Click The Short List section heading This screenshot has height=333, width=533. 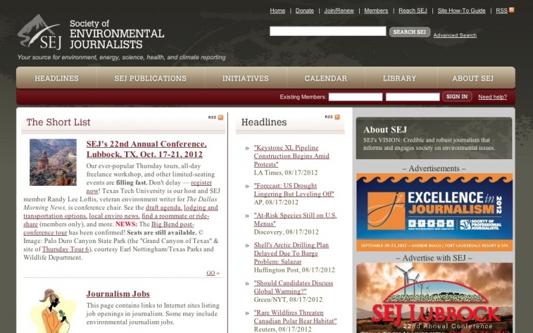pos(59,122)
